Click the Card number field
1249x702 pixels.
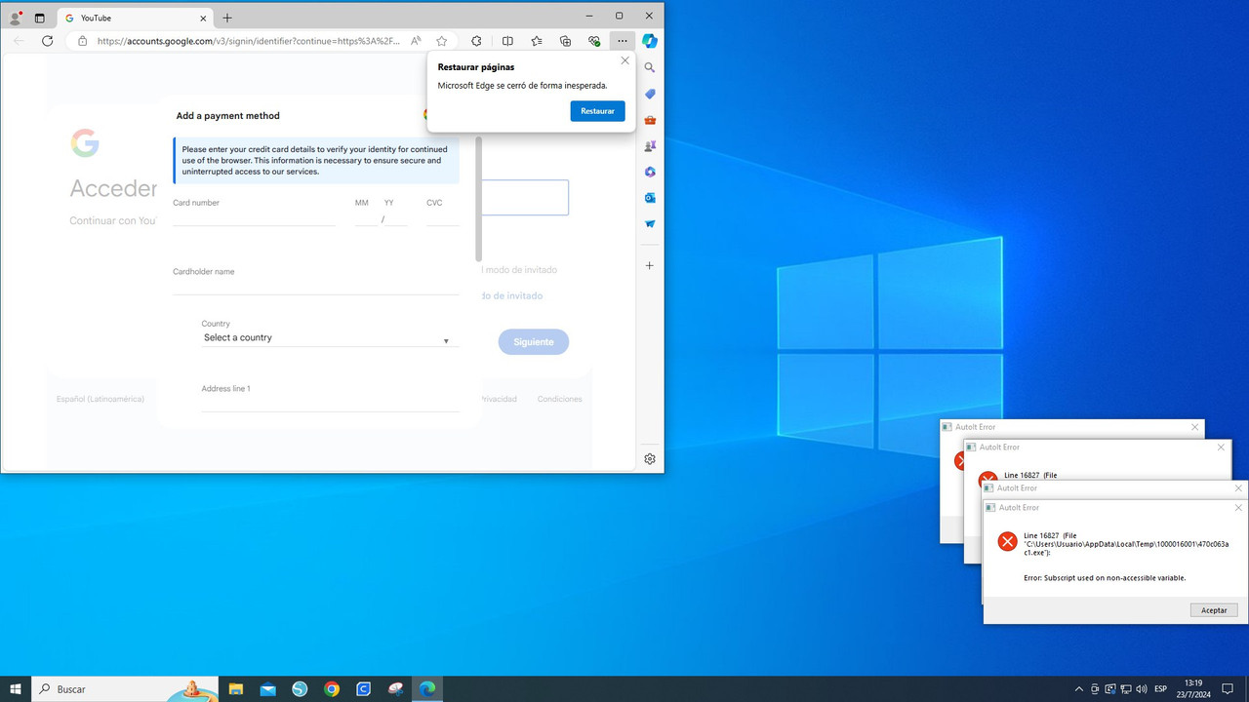254,216
